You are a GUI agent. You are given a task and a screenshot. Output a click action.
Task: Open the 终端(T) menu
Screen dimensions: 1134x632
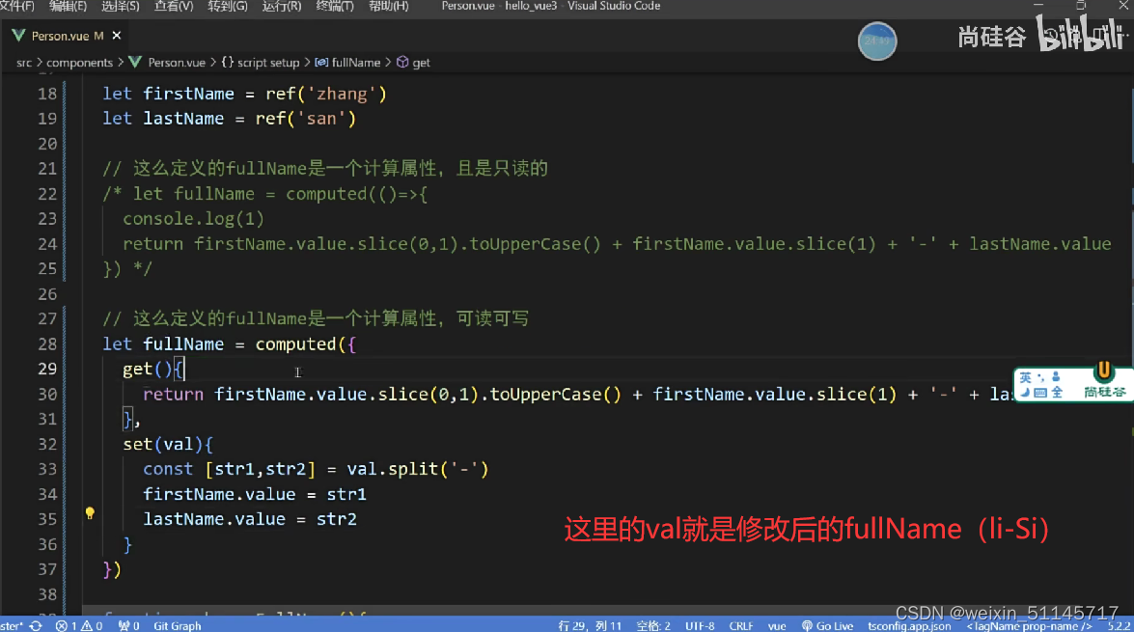coord(333,6)
